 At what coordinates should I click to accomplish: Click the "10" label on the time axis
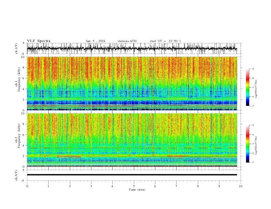pyautogui.click(x=241, y=186)
